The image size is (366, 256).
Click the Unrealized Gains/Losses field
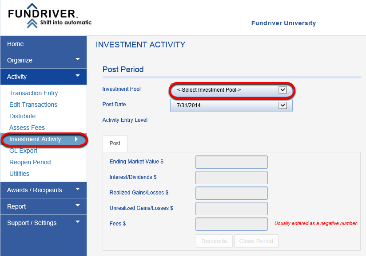pos(231,209)
